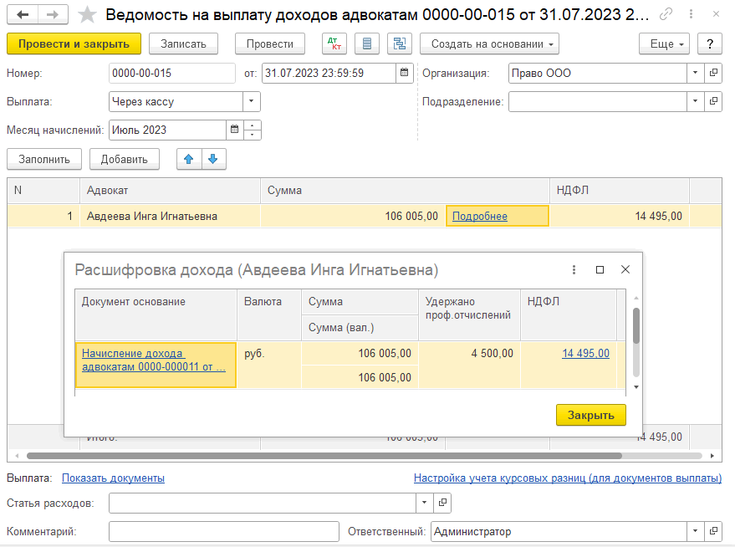
Task: Click the Комментарий input field
Action: point(223,531)
